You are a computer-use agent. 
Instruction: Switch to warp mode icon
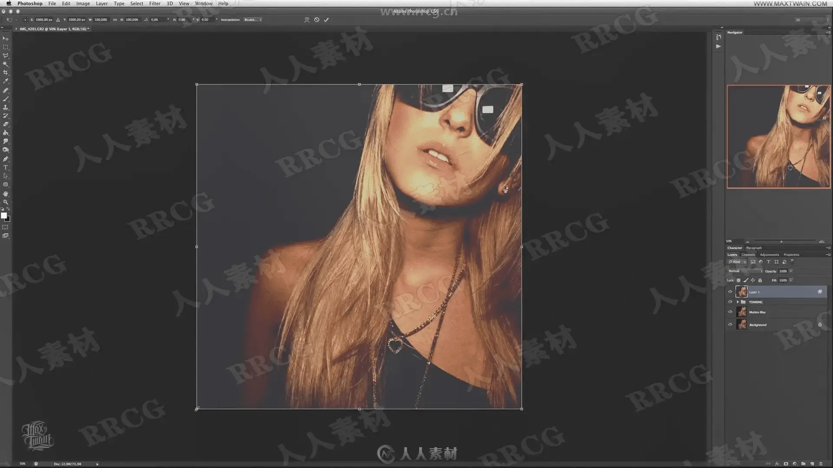pos(307,20)
